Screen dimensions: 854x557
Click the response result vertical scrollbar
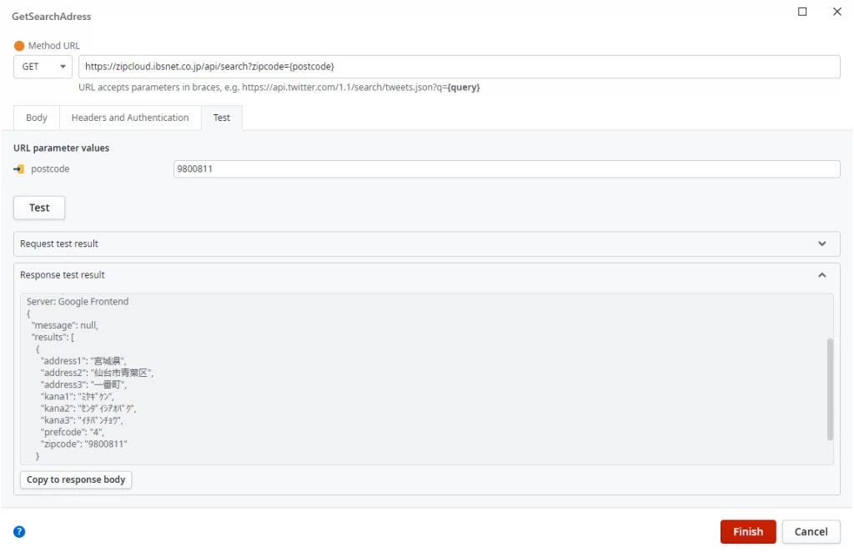(830, 389)
